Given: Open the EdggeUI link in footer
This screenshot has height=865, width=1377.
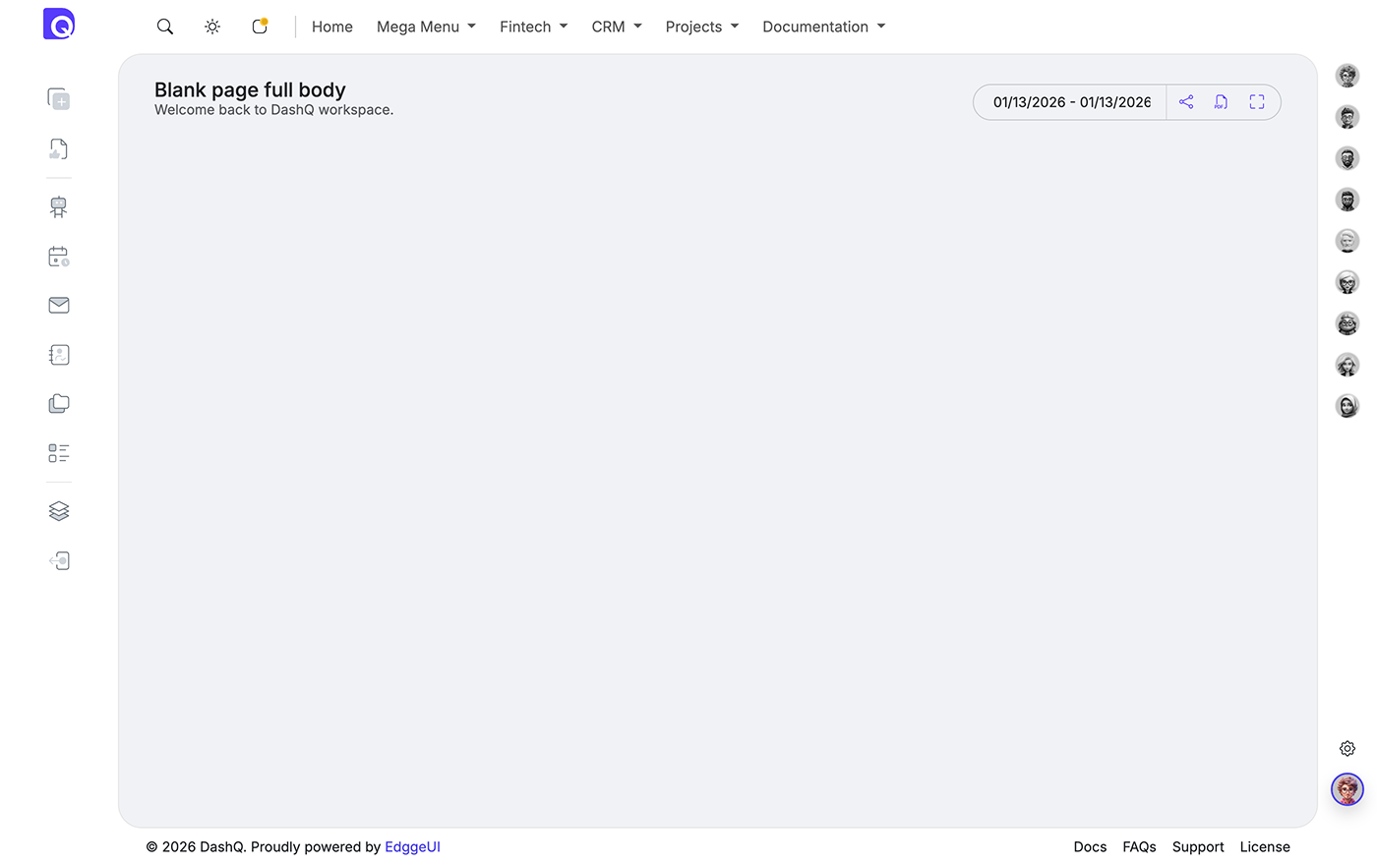Looking at the screenshot, I should pyautogui.click(x=412, y=847).
